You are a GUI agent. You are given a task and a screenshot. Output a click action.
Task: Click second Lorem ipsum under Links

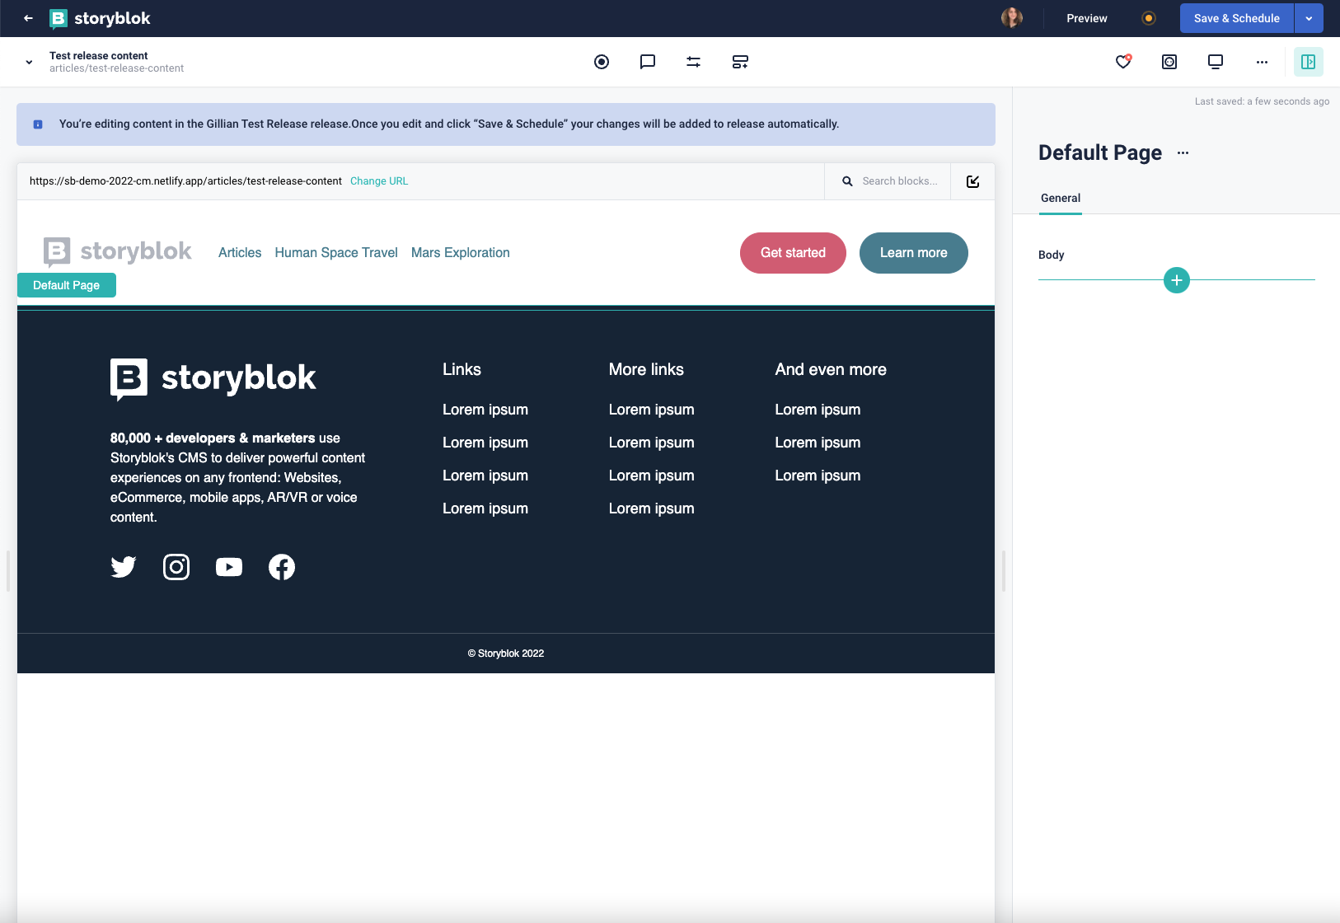(485, 443)
